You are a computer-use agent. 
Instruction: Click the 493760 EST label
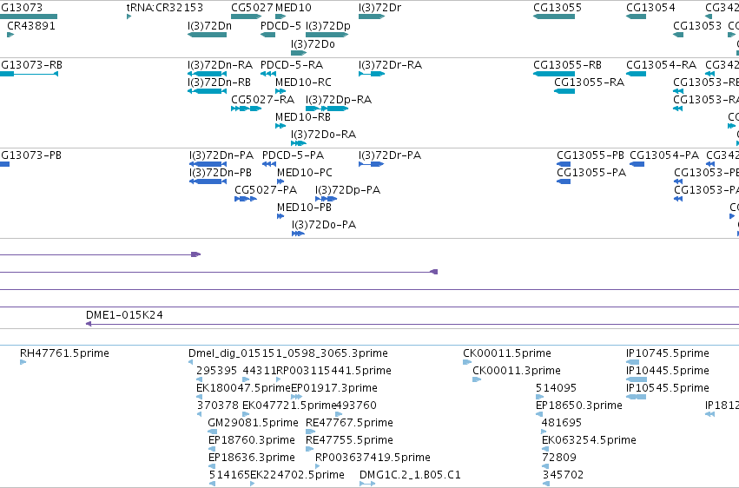pyautogui.click(x=356, y=406)
